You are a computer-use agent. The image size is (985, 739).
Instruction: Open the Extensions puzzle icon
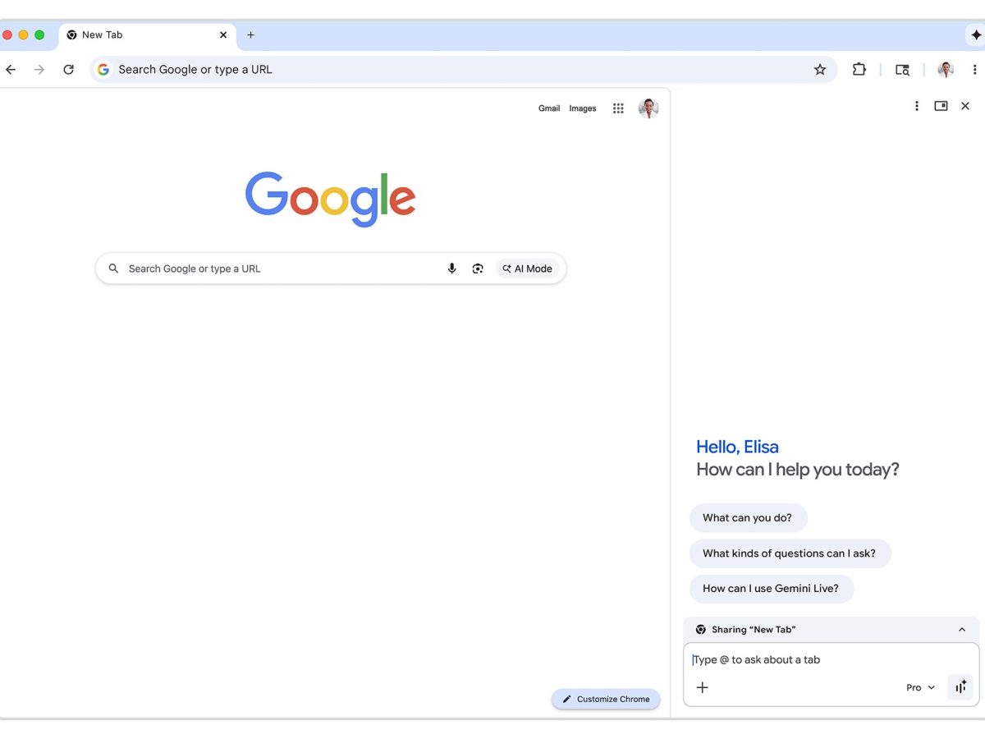point(859,70)
